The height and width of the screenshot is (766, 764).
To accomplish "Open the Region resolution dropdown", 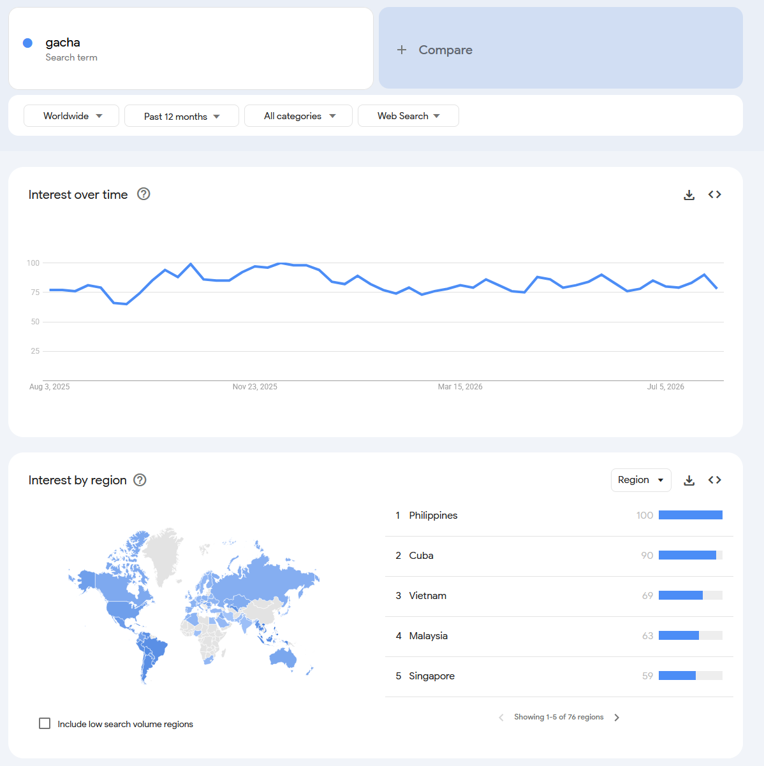I will 641,480.
